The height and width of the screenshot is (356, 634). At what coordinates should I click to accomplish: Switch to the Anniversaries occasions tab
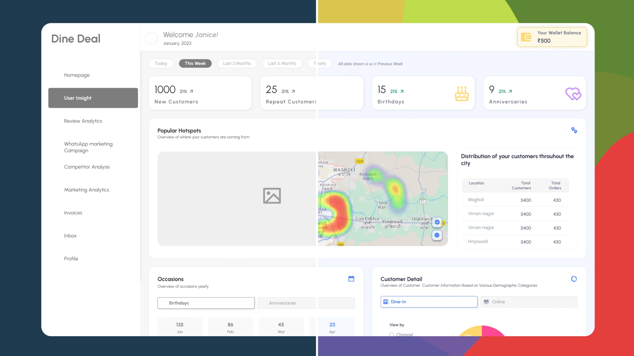(x=306, y=303)
